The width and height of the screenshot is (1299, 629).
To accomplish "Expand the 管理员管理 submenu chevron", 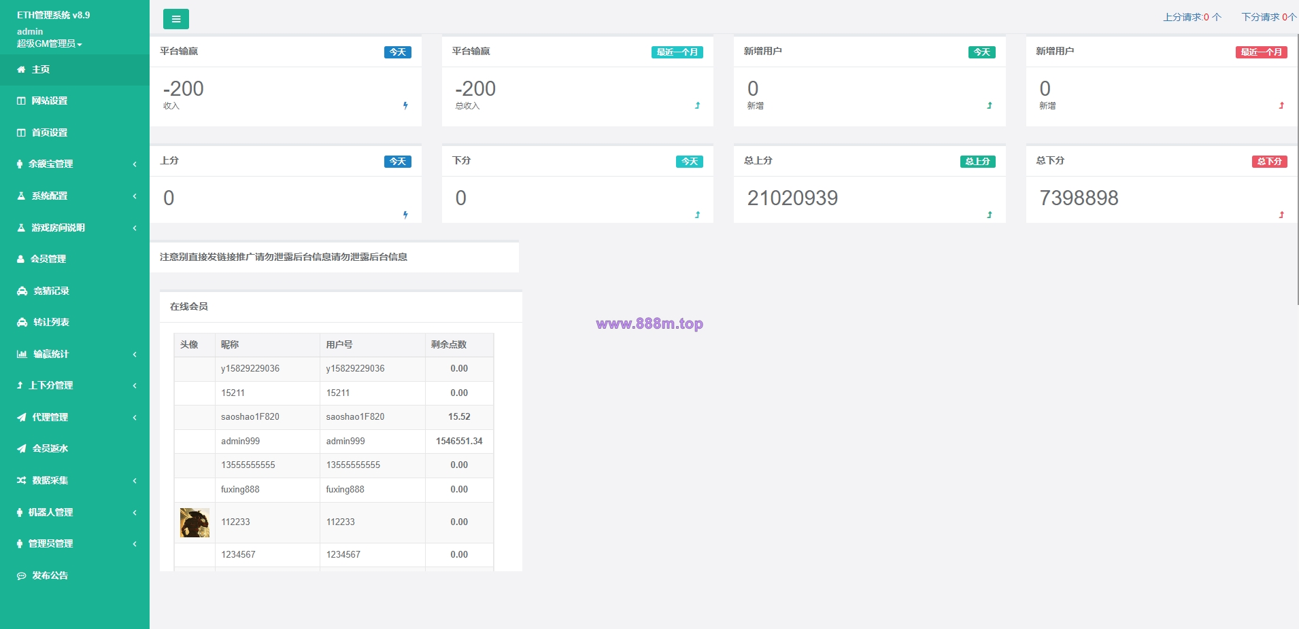I will [135, 543].
